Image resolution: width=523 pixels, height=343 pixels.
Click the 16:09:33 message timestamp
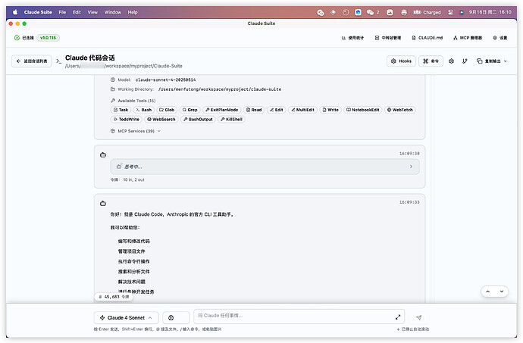409,202
